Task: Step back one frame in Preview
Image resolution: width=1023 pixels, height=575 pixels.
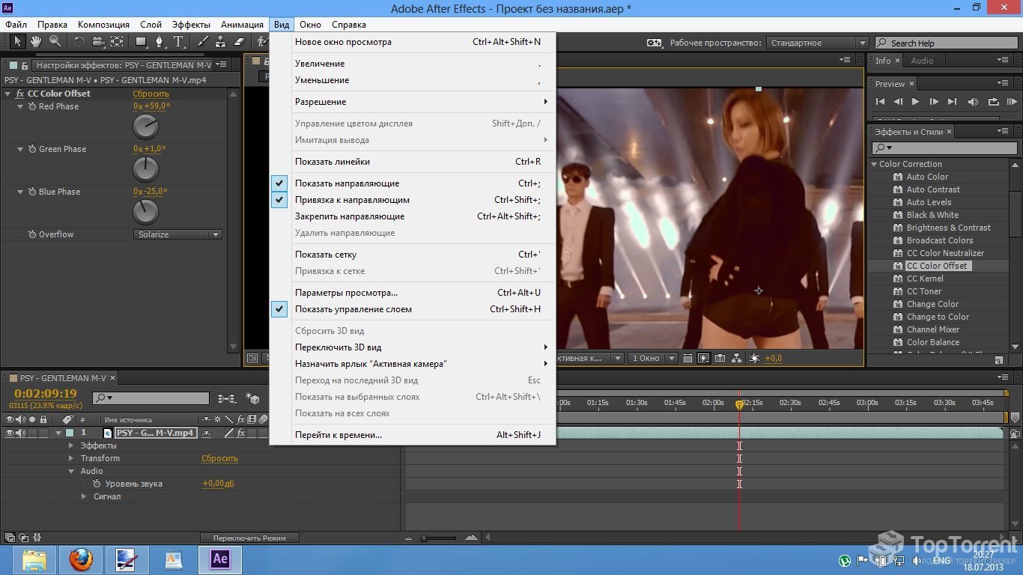Action: [x=898, y=102]
